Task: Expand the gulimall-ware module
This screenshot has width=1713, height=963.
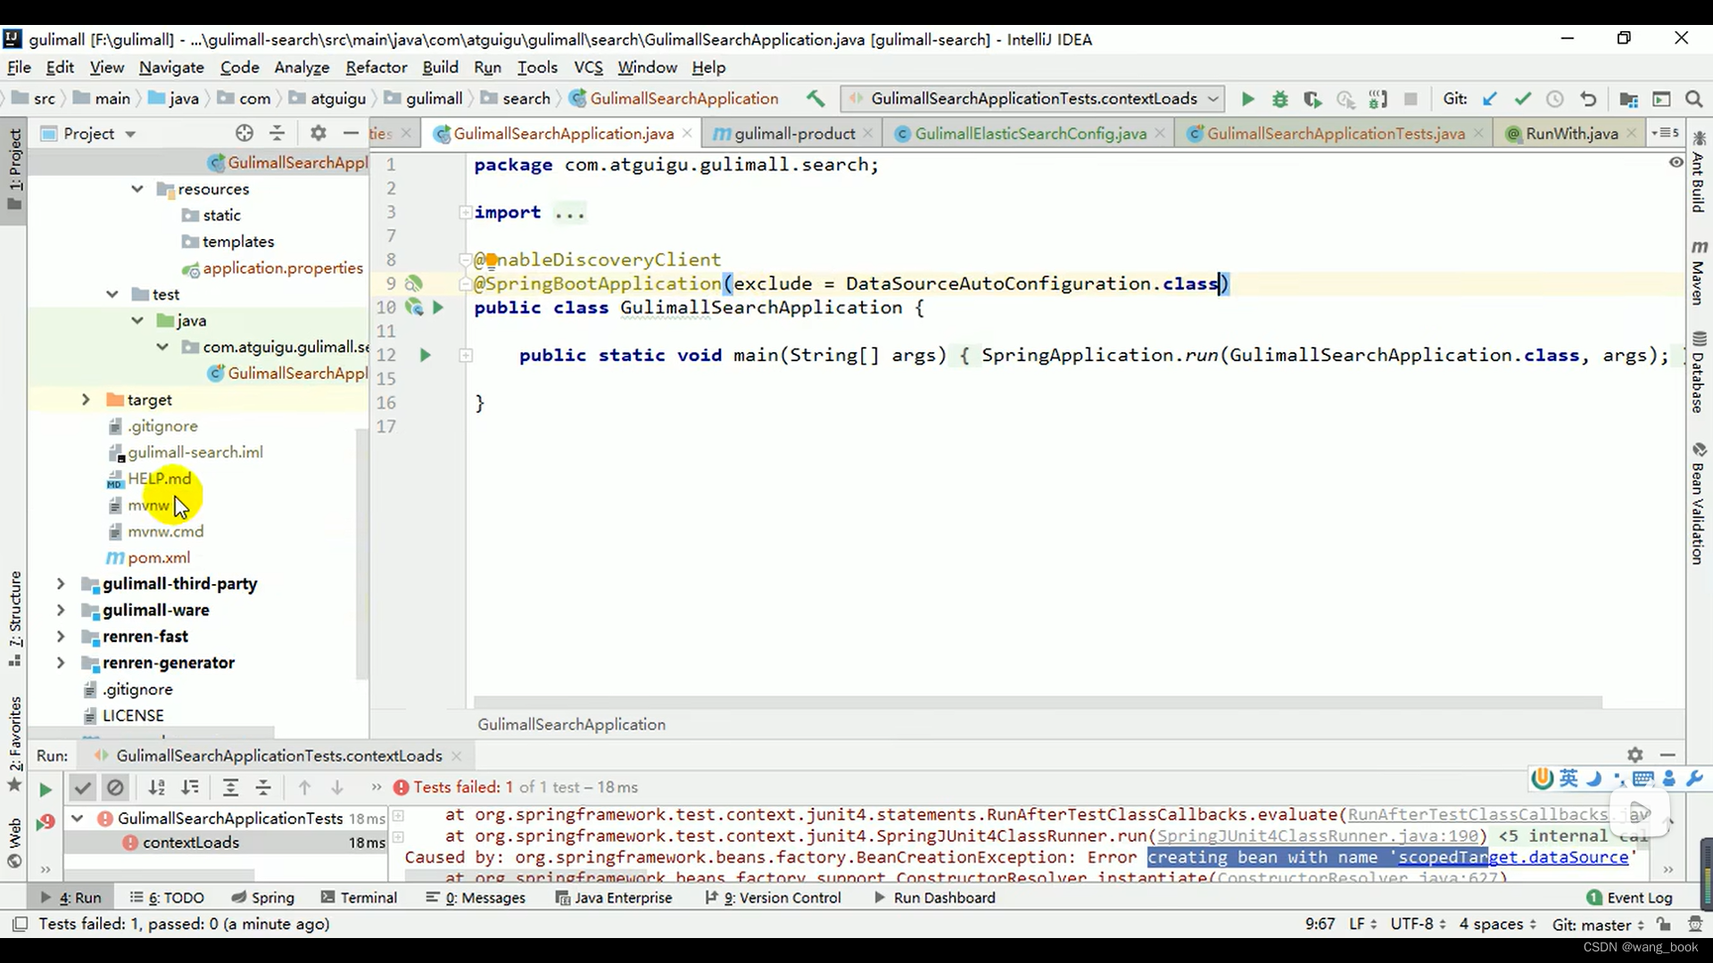Action: point(61,611)
